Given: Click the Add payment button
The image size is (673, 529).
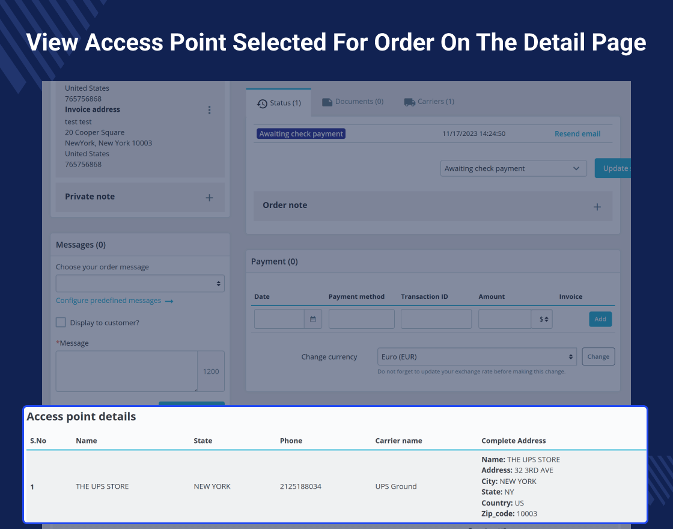Looking at the screenshot, I should (x=600, y=319).
